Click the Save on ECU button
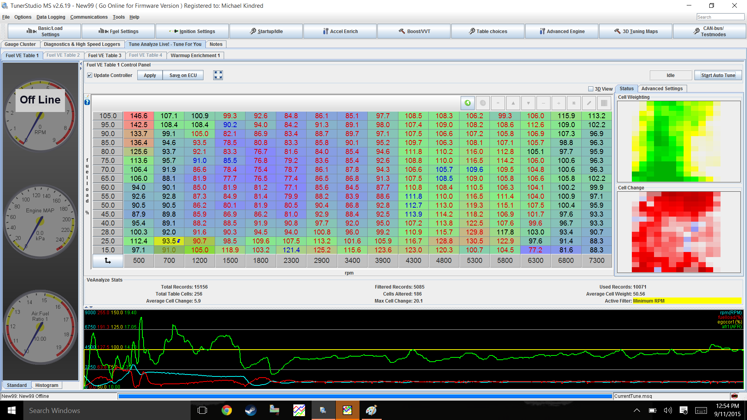The height and width of the screenshot is (420, 747). tap(183, 75)
